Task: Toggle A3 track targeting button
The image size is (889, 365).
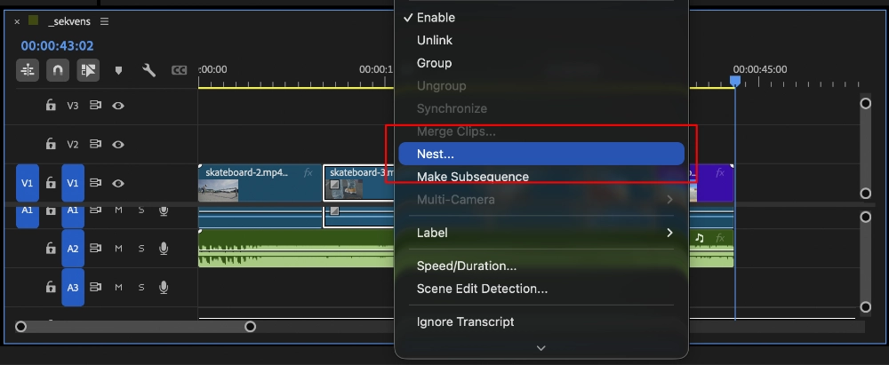Action: coord(73,288)
